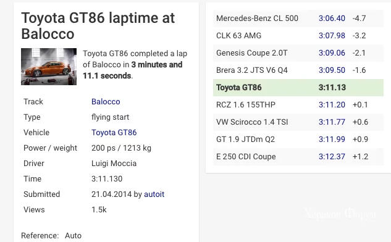This screenshot has width=391, height=242.
Task: Select the Genesis Coupe 2.0T row name
Action: (252, 53)
